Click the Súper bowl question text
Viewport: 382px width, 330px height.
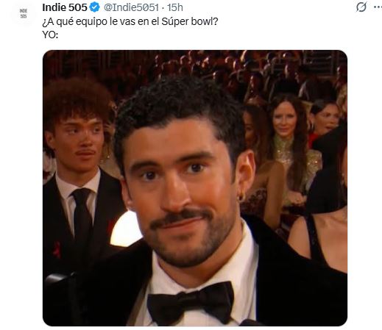click(x=130, y=21)
